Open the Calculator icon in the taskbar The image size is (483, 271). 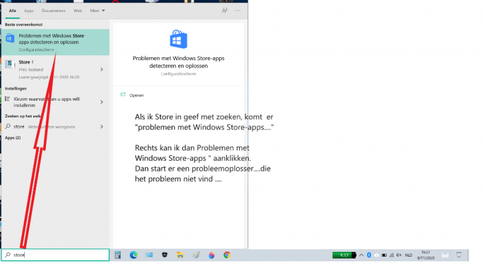click(118, 255)
